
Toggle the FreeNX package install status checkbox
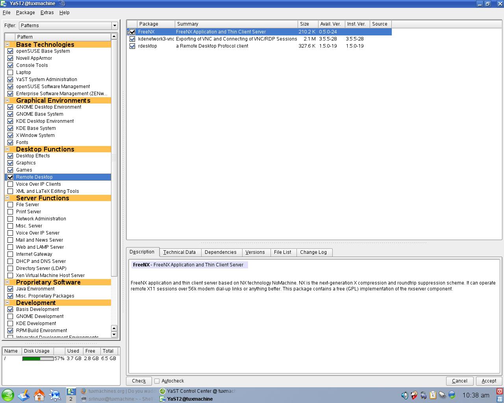coord(132,32)
